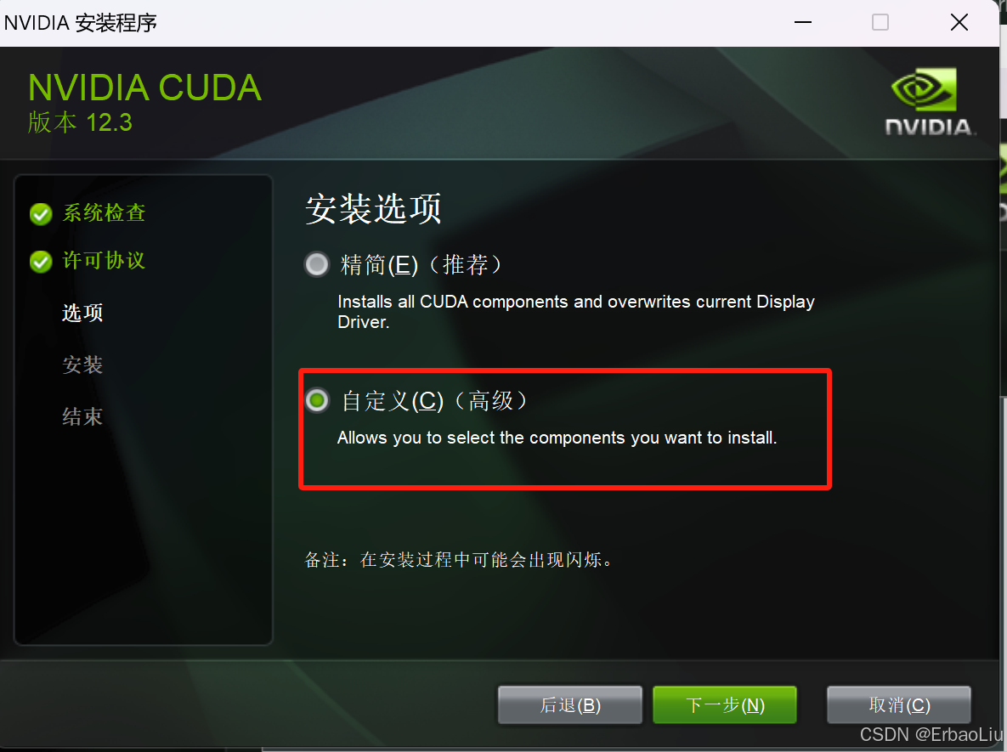Go back with the 后退(B) button

(570, 705)
